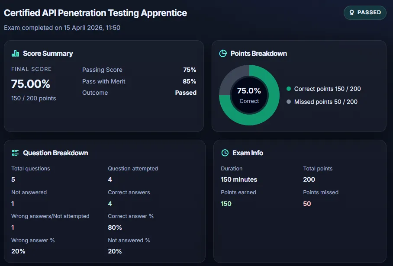Click the green dot next to Correct points
This screenshot has height=266, width=393.
point(289,89)
